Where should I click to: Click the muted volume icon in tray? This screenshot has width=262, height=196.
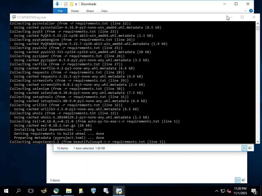[229, 191]
